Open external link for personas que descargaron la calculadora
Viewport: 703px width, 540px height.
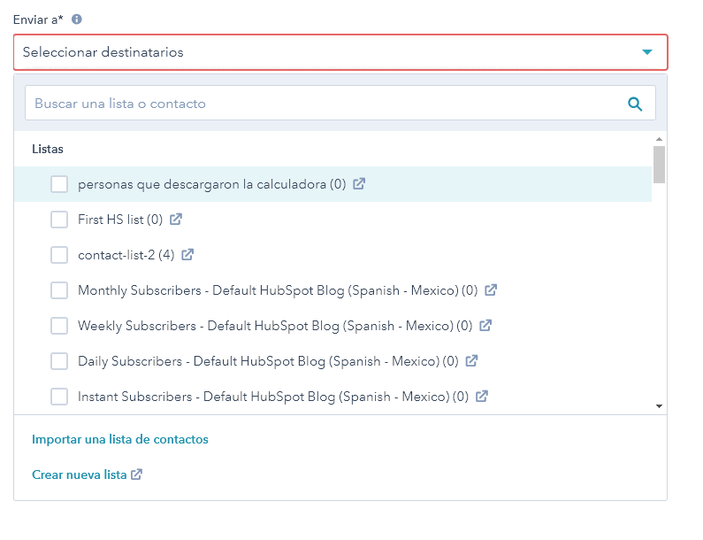click(359, 184)
